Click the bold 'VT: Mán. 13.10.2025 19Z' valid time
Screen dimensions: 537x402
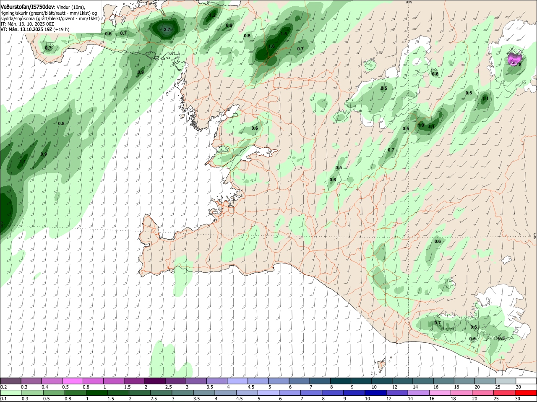[26, 29]
